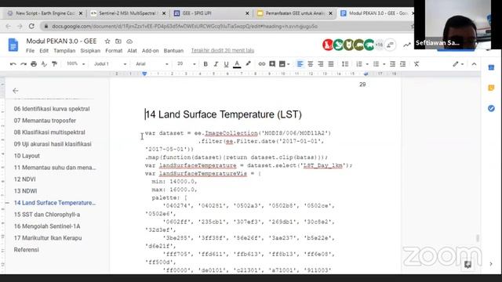Image resolution: width=502 pixels, height=282 pixels.
Task: Close the document outline with back arrow
Action: (x=16, y=91)
